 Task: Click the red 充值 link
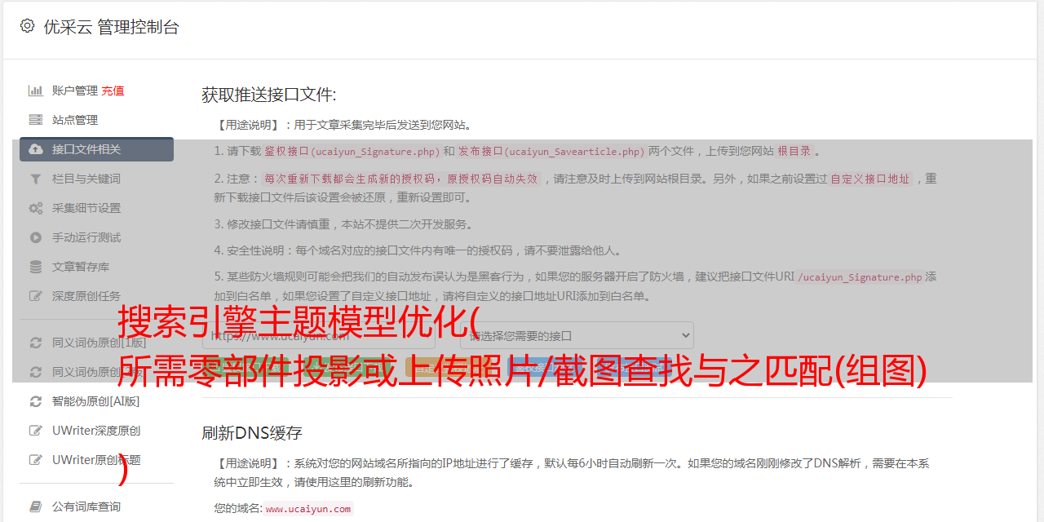click(113, 91)
